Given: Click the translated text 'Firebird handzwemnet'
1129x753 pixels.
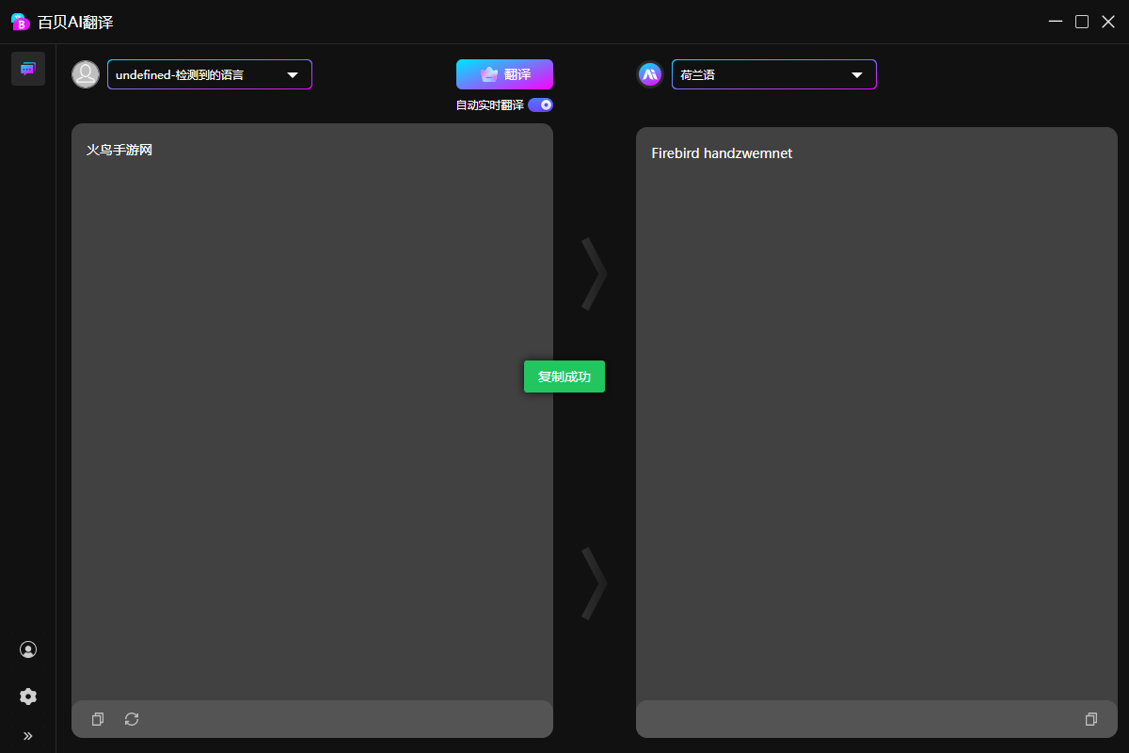Looking at the screenshot, I should point(722,153).
